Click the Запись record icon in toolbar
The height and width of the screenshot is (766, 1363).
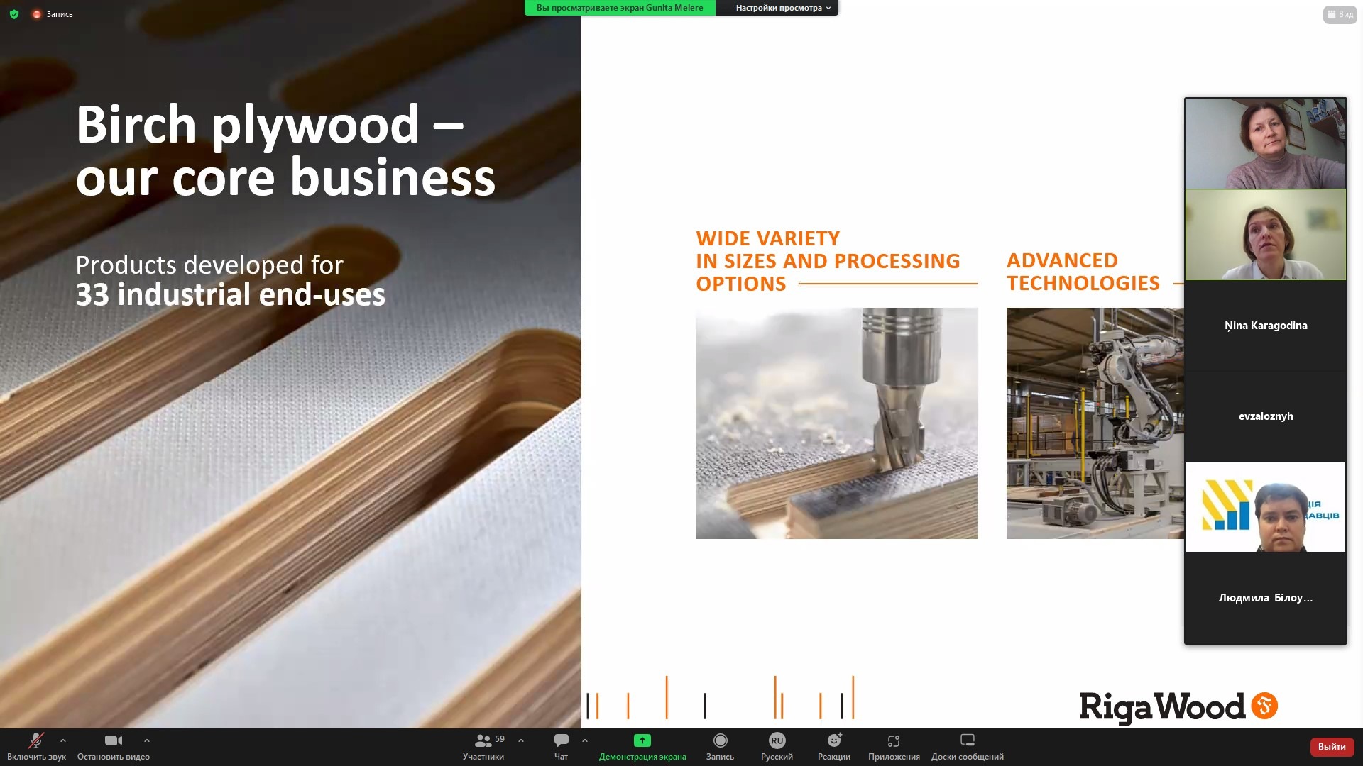pos(720,741)
